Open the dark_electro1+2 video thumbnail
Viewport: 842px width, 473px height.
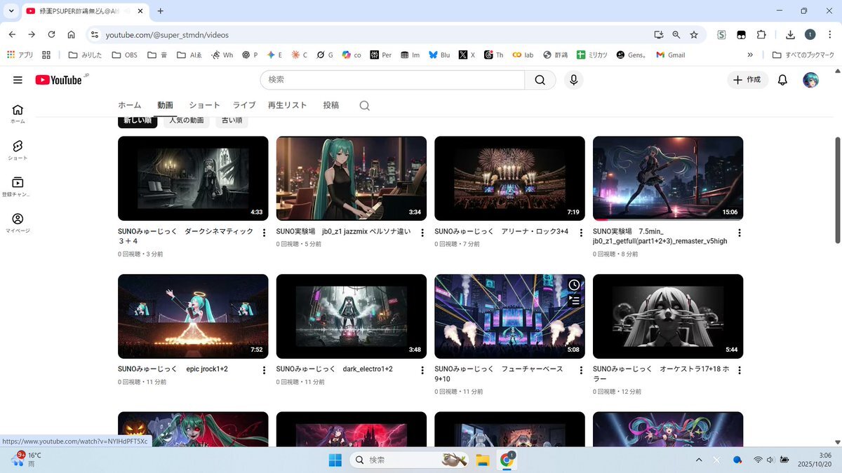point(351,316)
